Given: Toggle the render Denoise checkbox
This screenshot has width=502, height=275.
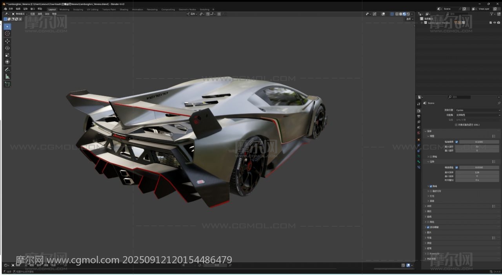Looking at the screenshot, I should coord(431,186).
